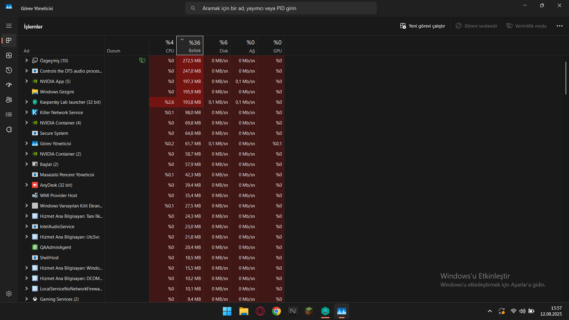Click the %2,6 CPU value for Kaspersky

tap(169, 102)
